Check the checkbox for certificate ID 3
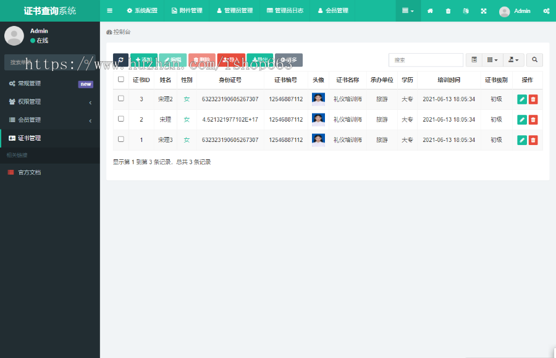 [121, 99]
